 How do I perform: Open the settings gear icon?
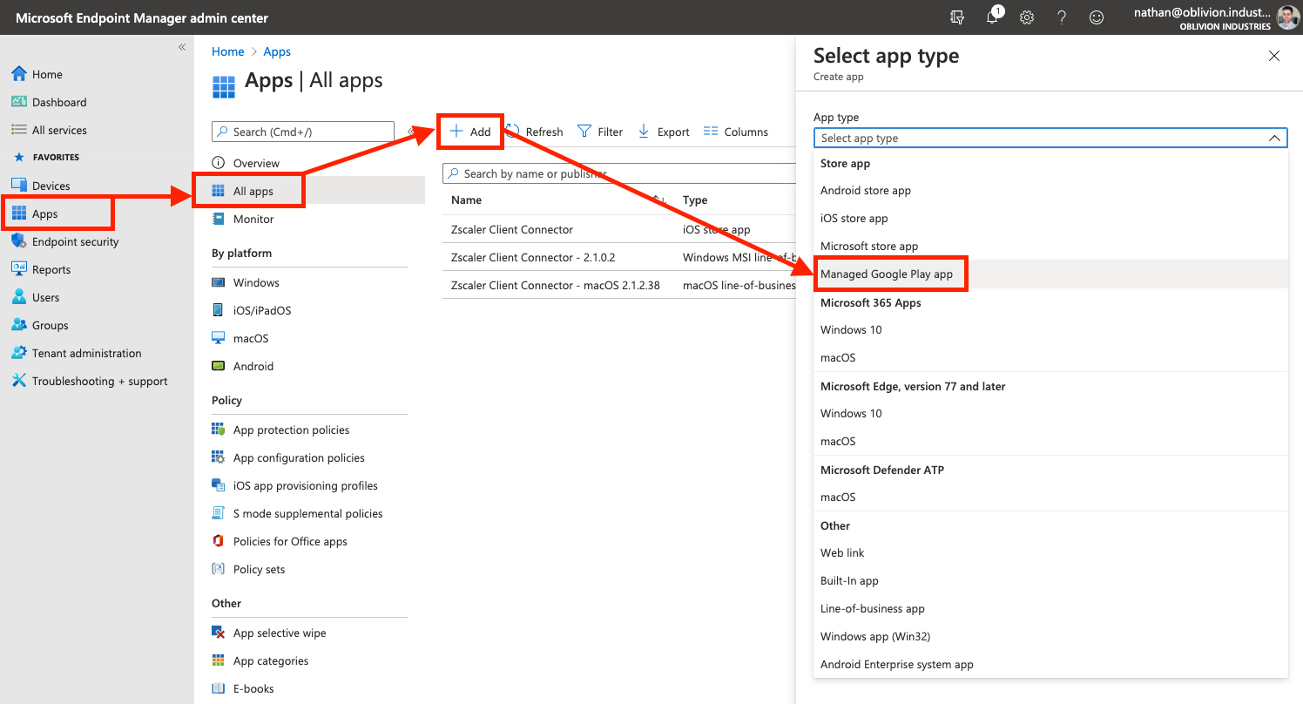point(1027,17)
